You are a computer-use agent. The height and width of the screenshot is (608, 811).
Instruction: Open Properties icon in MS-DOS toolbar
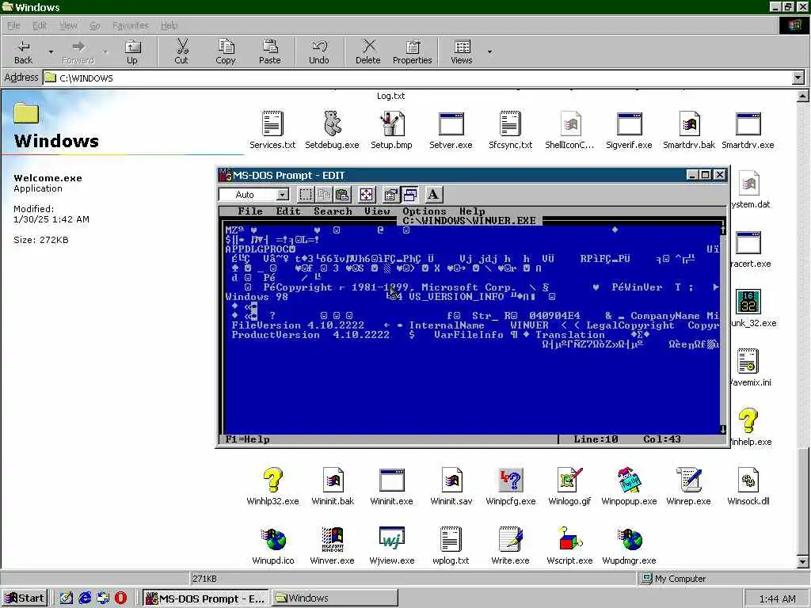coord(391,195)
